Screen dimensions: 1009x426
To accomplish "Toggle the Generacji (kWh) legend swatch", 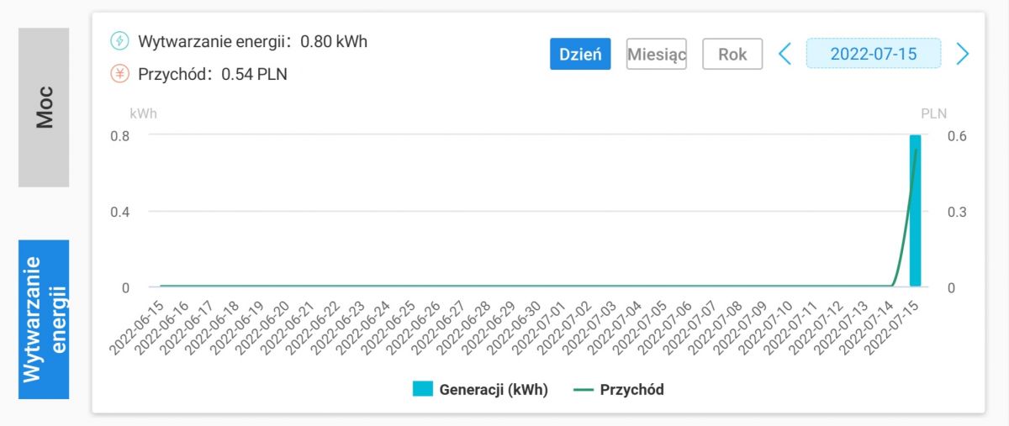I will [422, 389].
